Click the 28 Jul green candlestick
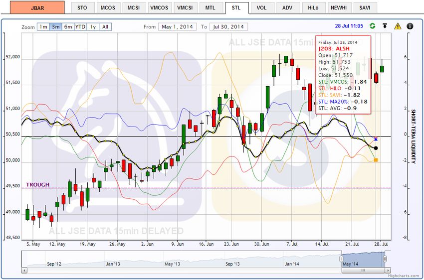This screenshot has height=280, width=424. pos(382,69)
